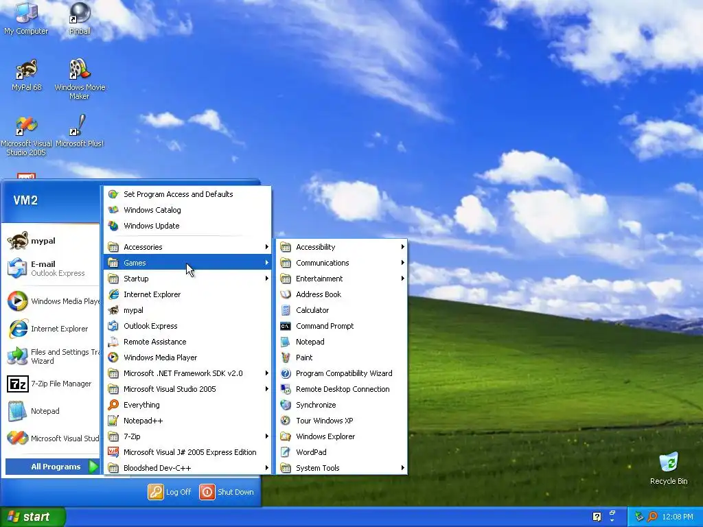Open Everything search program

[x=187, y=405]
